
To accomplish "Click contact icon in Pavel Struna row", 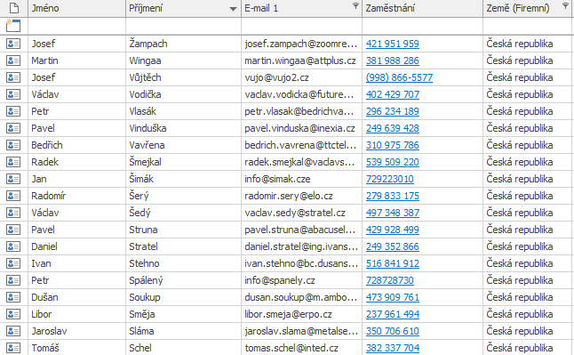I will click(13, 230).
